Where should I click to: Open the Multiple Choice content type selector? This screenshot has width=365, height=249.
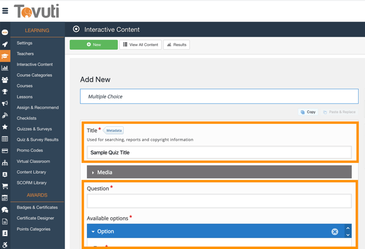pos(219,97)
